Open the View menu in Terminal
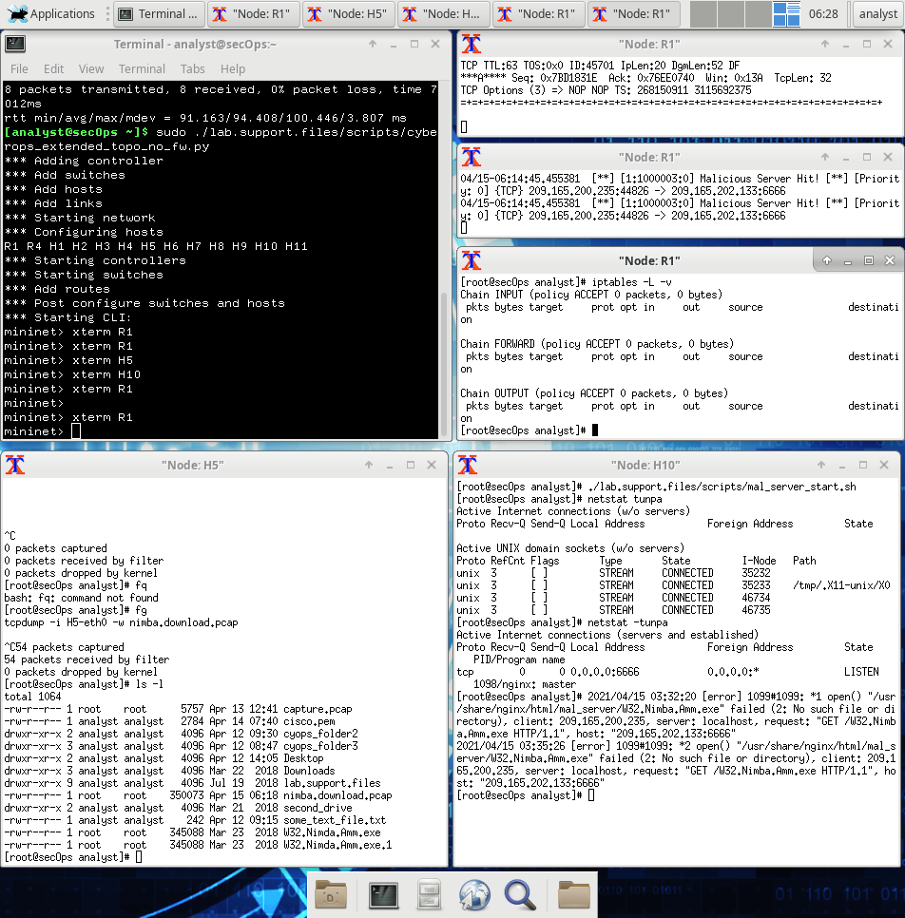Screen dimensions: 905x918 [x=91, y=68]
